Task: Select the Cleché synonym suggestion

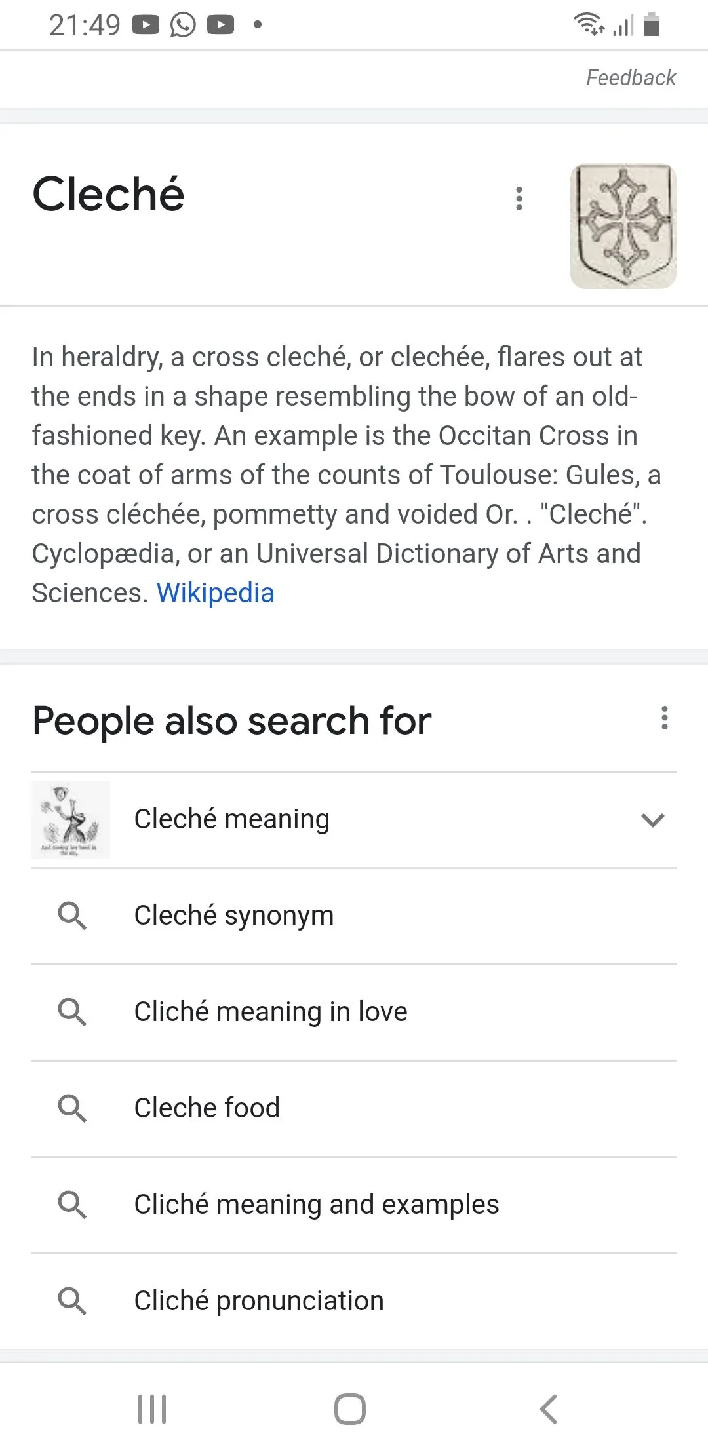Action: (x=233, y=916)
